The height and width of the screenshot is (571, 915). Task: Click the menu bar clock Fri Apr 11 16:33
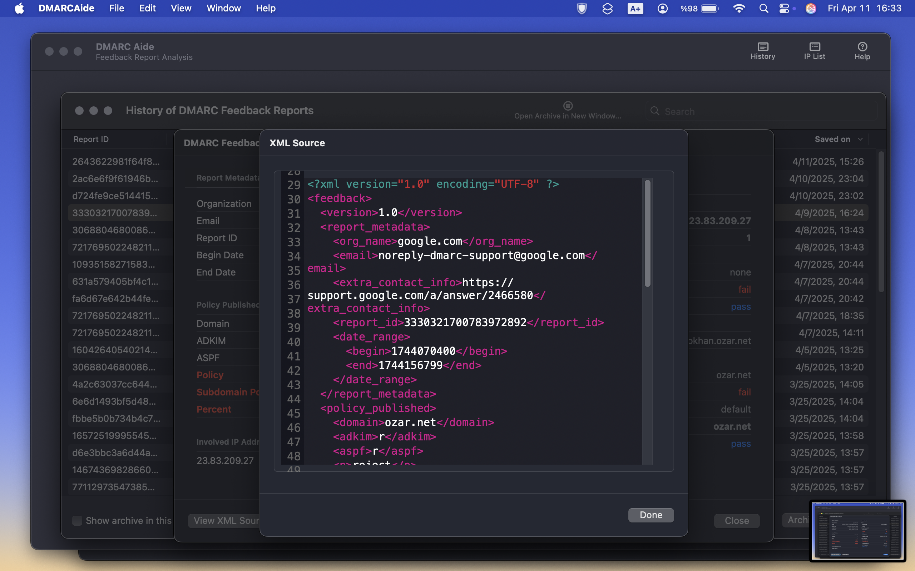pos(864,8)
